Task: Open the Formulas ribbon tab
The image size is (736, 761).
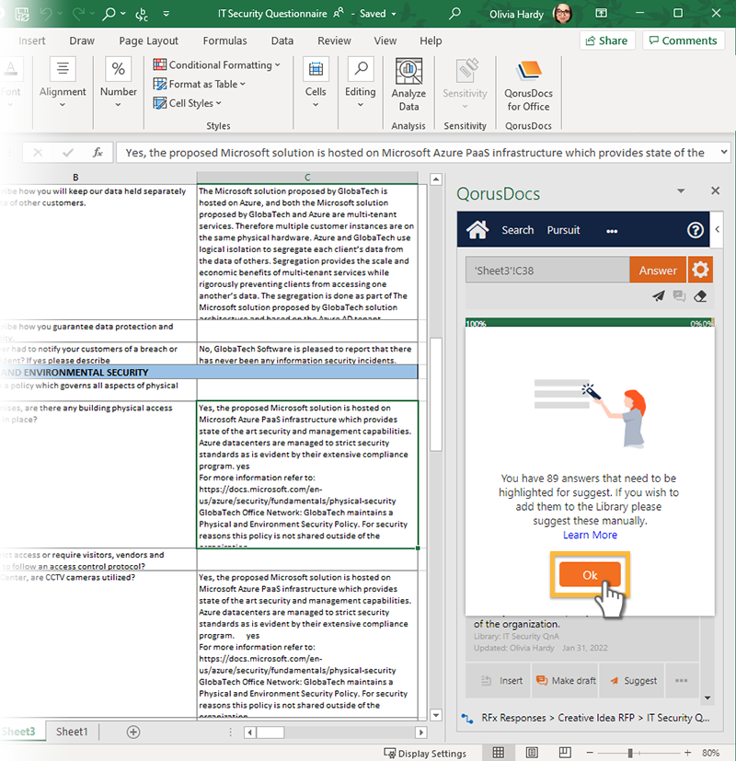Action: point(224,41)
